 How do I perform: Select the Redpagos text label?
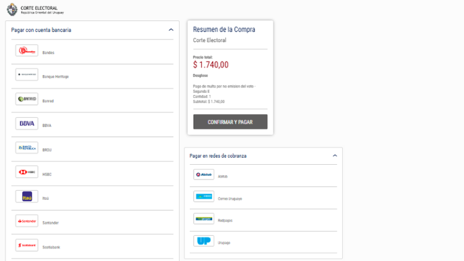[x=225, y=221]
